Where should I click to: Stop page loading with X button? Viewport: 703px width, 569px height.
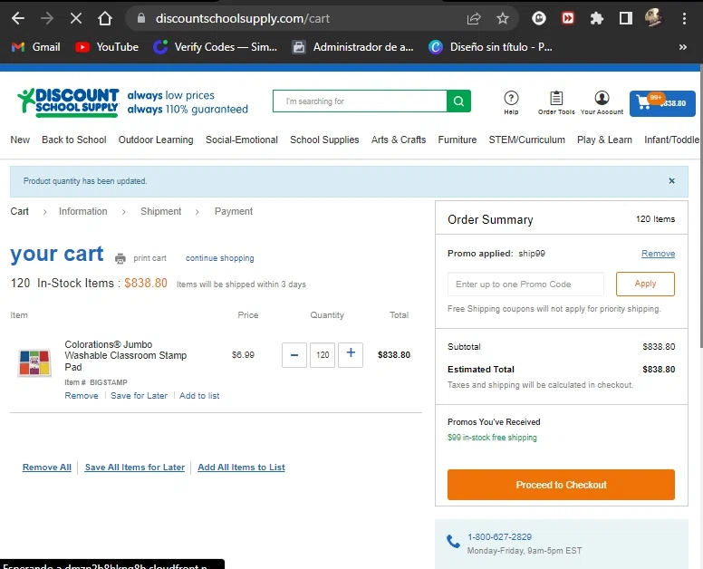tap(76, 18)
